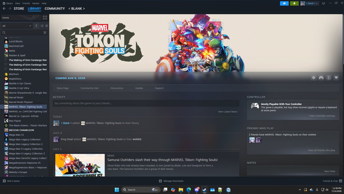Open Friends & Chat
344x194 pixels.
(332, 181)
